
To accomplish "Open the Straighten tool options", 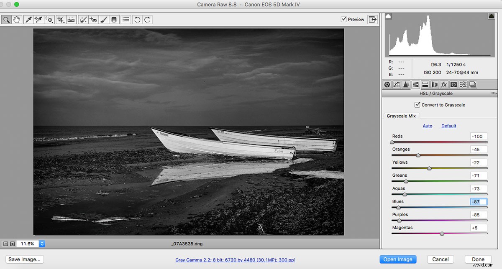I will (71, 19).
